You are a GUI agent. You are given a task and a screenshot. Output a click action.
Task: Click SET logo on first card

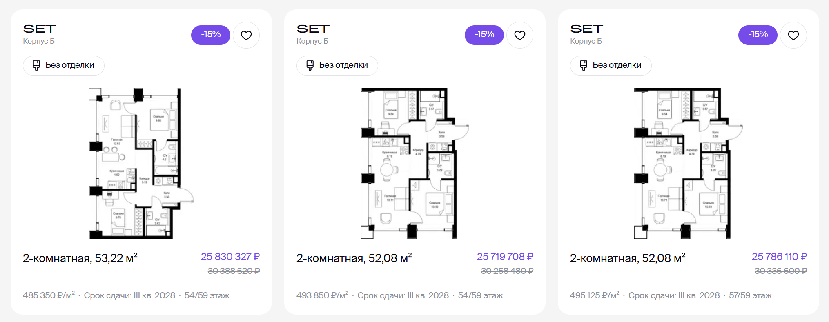(x=40, y=29)
